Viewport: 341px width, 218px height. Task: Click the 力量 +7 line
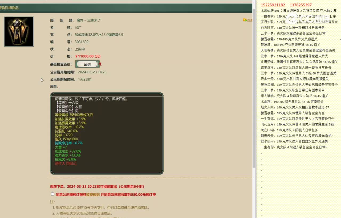tap(61, 147)
